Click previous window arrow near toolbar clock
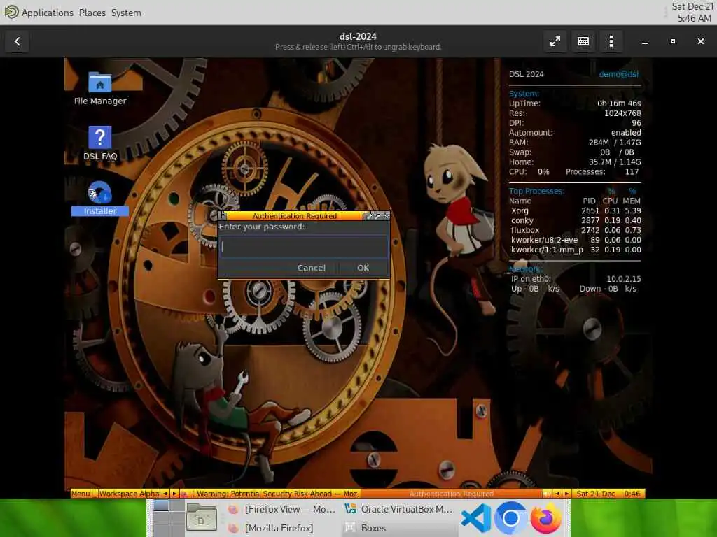 pyautogui.click(x=557, y=494)
